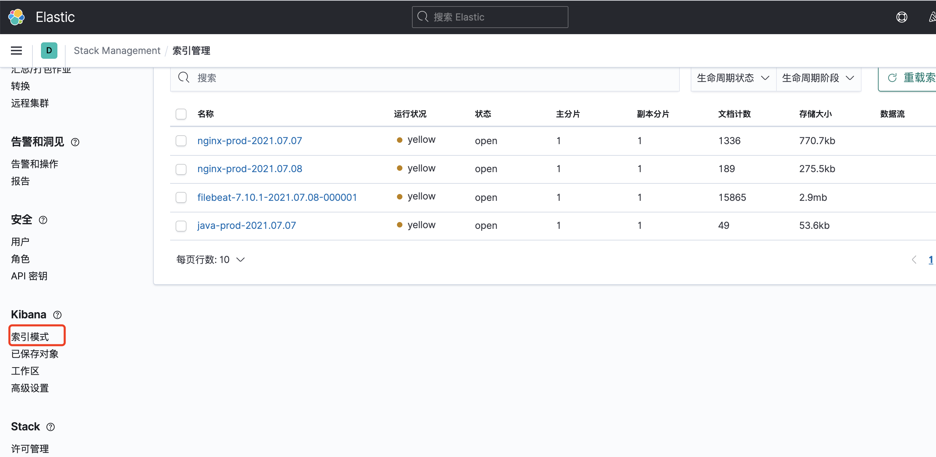The width and height of the screenshot is (936, 457).
Task: Open 高级设置 under Kibana
Action: pos(30,388)
